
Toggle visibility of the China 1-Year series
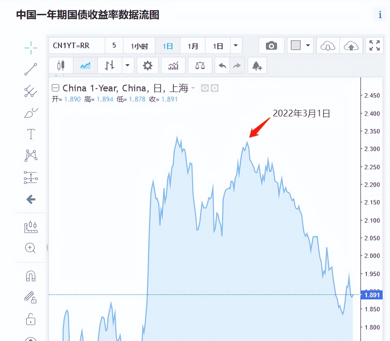click(204, 88)
